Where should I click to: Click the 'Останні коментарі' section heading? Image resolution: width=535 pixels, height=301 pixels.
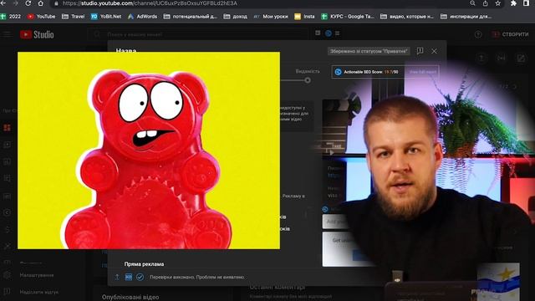[277, 288]
